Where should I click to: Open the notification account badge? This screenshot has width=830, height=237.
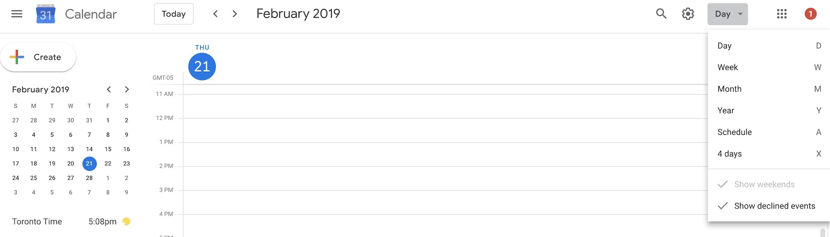810,14
